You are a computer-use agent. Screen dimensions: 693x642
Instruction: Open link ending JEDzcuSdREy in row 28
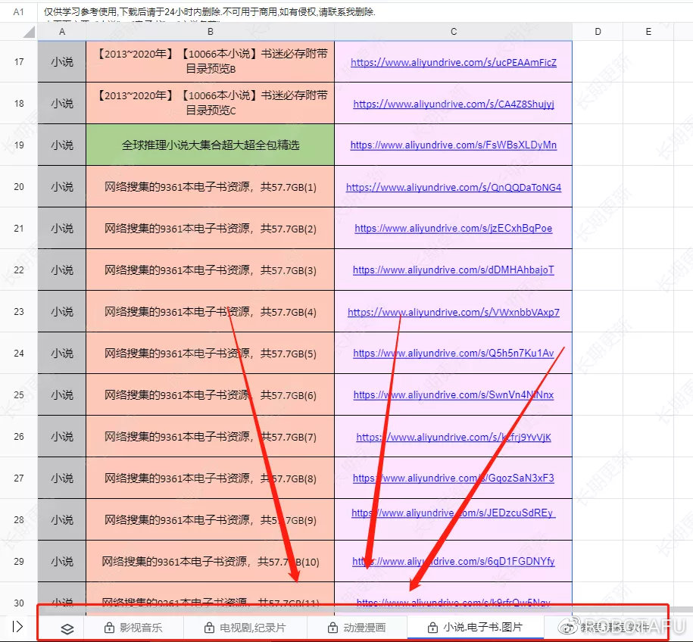[x=454, y=513]
